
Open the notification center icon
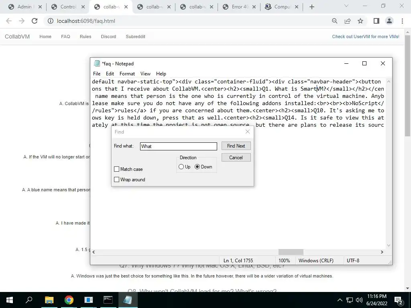coord(398,300)
